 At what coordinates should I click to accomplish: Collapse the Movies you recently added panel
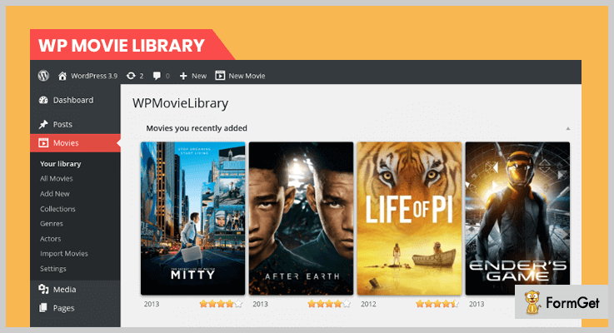coord(568,128)
